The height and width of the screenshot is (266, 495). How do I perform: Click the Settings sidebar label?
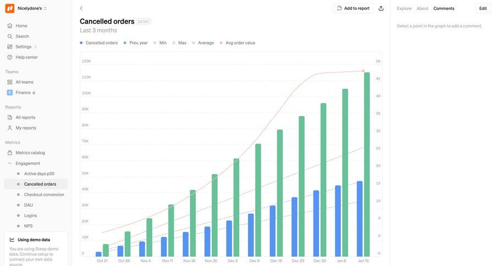click(x=23, y=47)
